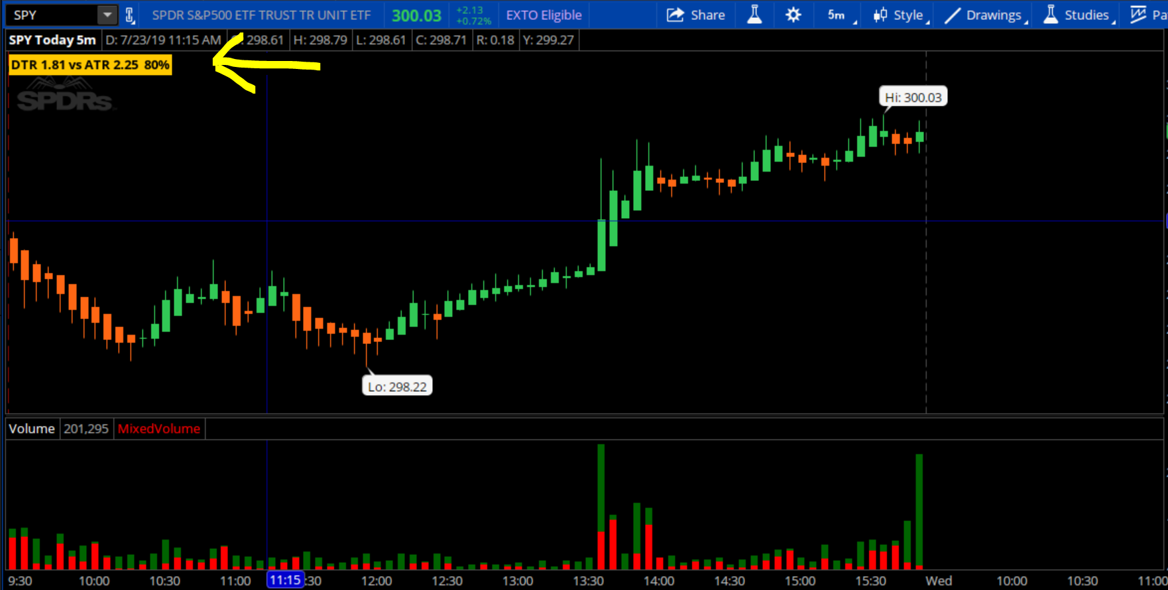Click the DTR vs ATR yellow label
Screen dimensions: 1168x590
[90, 65]
